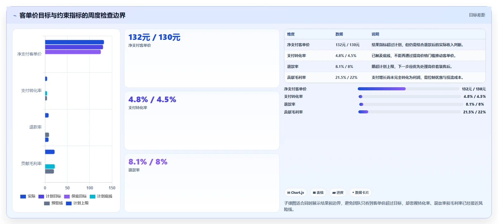Click the 支付转化率 caption under the second card value
The width and height of the screenshot is (498, 224).
138,108
